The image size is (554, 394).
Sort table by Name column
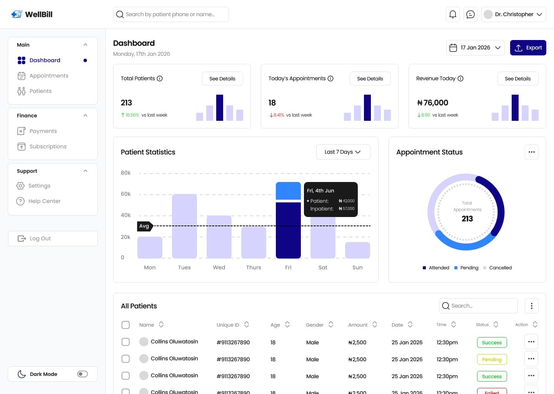(161, 324)
